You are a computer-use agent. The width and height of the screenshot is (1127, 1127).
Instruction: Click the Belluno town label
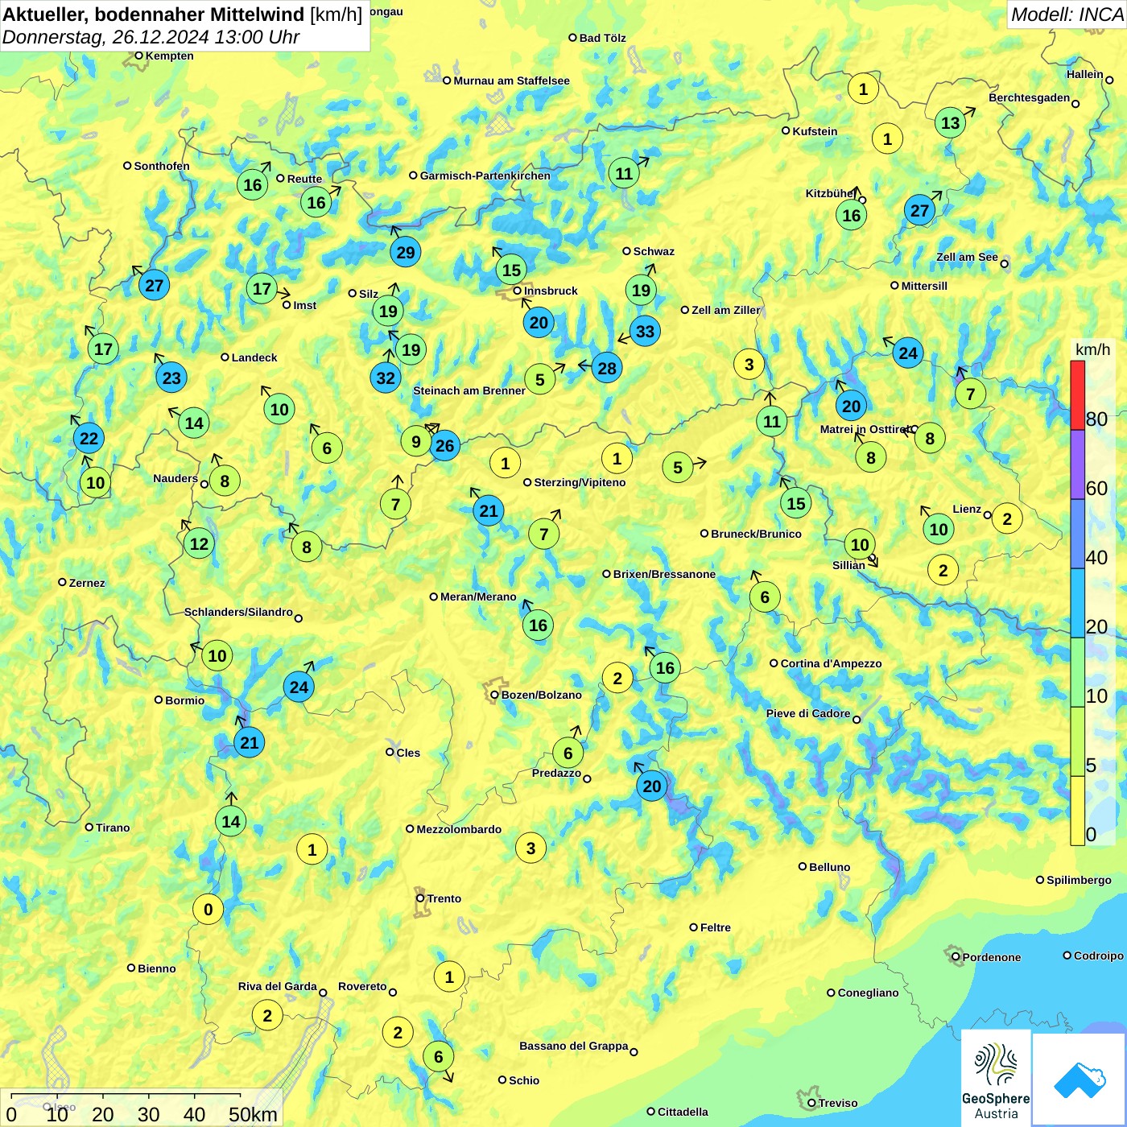point(829,867)
